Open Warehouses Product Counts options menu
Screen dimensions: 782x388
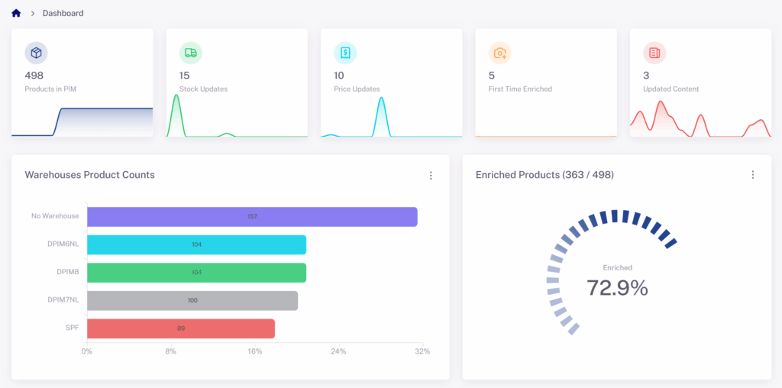431,176
